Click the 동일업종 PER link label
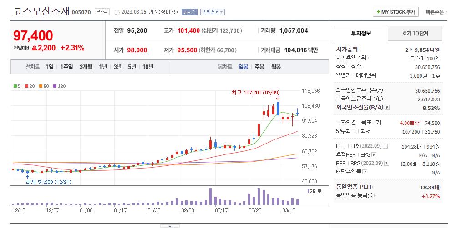 point(354,187)
